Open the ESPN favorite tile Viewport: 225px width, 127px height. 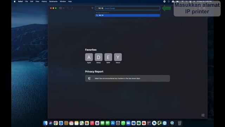coord(108,57)
